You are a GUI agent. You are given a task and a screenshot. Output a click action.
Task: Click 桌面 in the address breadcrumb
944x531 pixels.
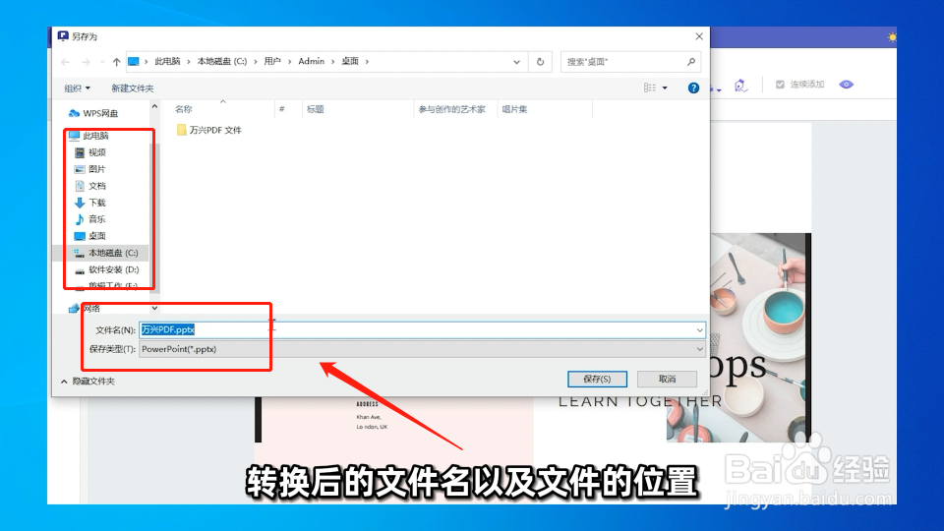coord(350,61)
